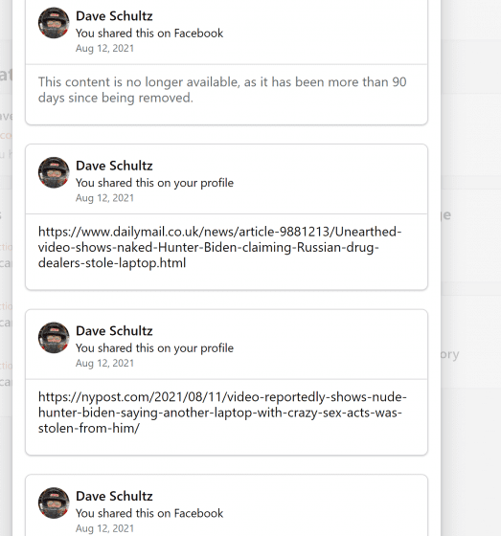The image size is (501, 536).
Task: Click 'You shared this on your profile' on NY Post post
Action: click(x=154, y=348)
